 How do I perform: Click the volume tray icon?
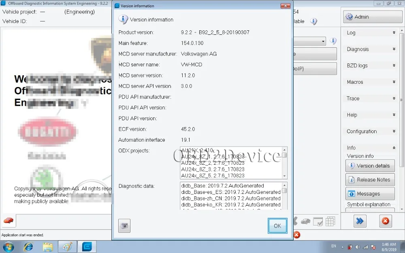pos(358,247)
